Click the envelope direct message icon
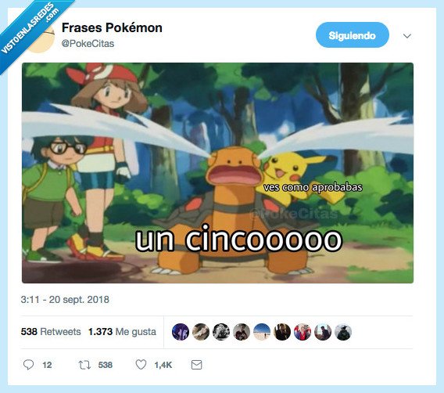The width and height of the screenshot is (444, 393). click(196, 365)
